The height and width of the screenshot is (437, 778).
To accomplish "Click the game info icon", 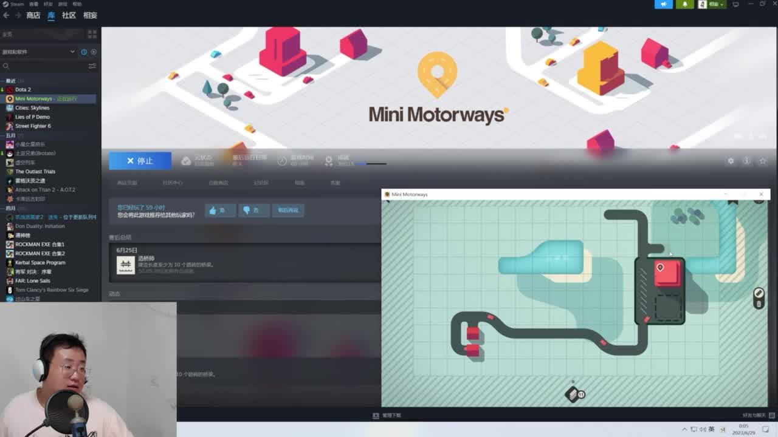I will coord(746,161).
